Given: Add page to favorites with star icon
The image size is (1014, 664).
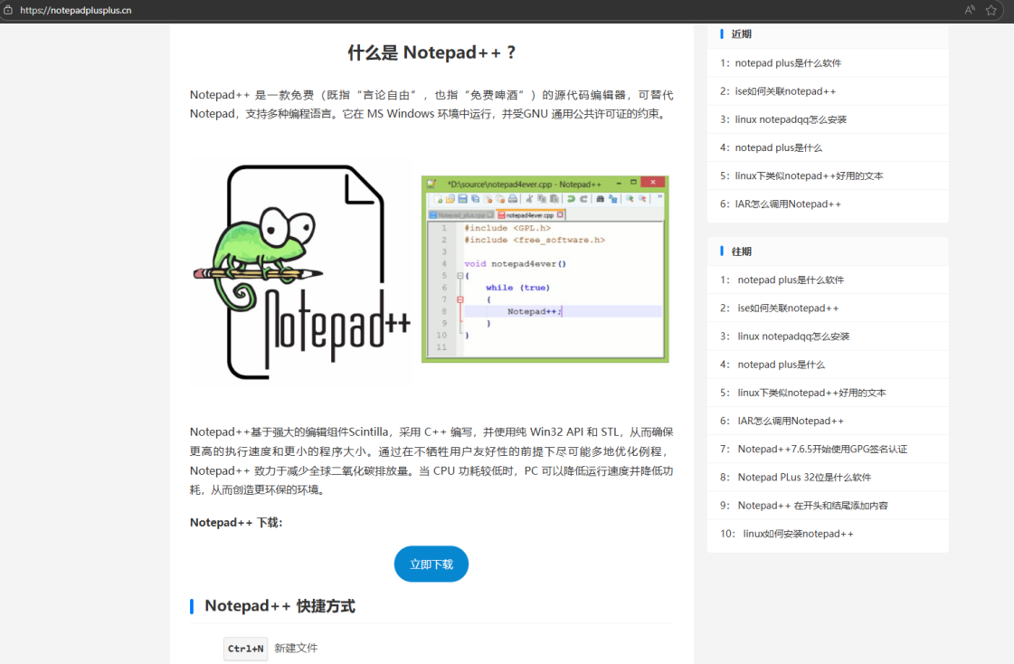Looking at the screenshot, I should coord(991,11).
